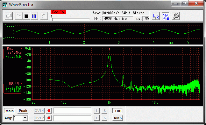Pause with the blue bars button
The height and width of the screenshot is (125, 206).
34,16
